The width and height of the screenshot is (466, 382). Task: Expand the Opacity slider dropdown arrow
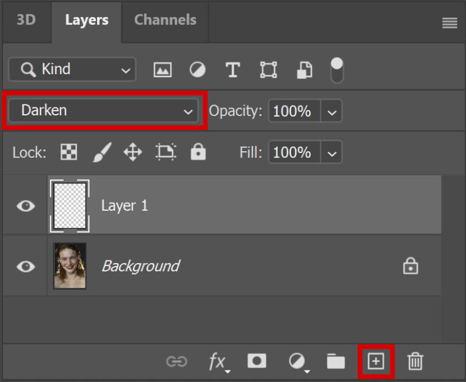[331, 111]
